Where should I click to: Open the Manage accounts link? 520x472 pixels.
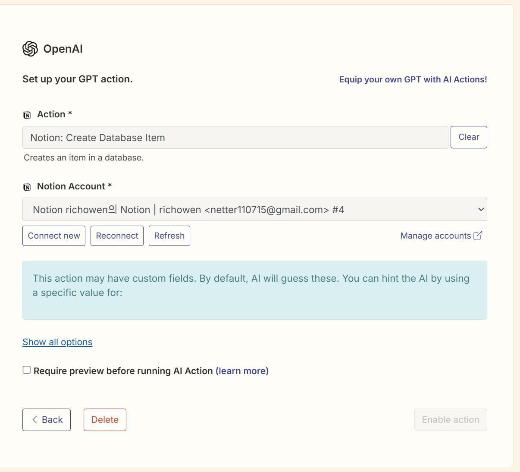[435, 236]
